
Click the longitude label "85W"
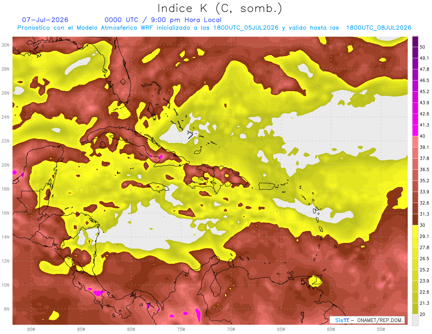click(81, 329)
